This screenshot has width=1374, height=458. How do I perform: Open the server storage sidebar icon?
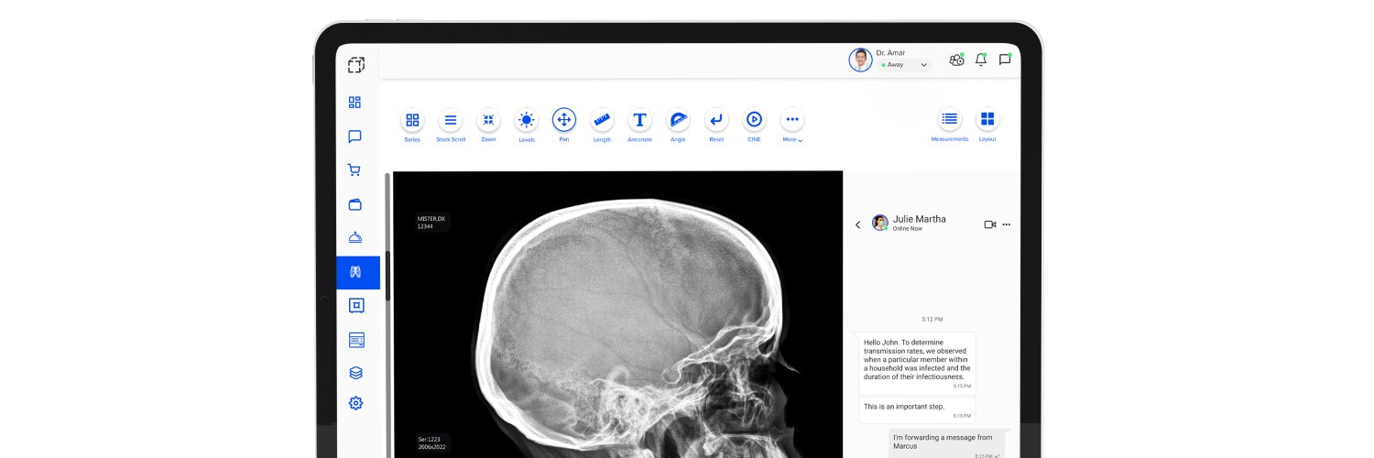coord(356,340)
